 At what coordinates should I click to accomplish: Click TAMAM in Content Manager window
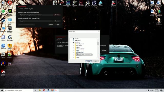click(x=51, y=25)
